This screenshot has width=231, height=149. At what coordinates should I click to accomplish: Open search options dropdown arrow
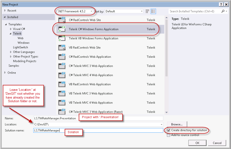[x=226, y=11]
